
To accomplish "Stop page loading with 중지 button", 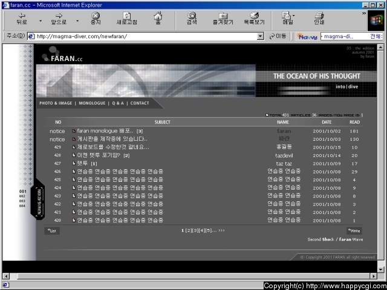I will tap(96, 19).
